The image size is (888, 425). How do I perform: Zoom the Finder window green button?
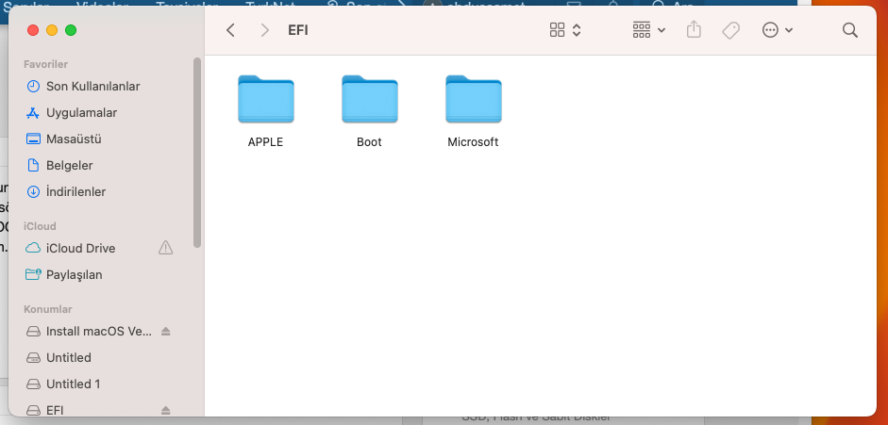click(x=71, y=30)
